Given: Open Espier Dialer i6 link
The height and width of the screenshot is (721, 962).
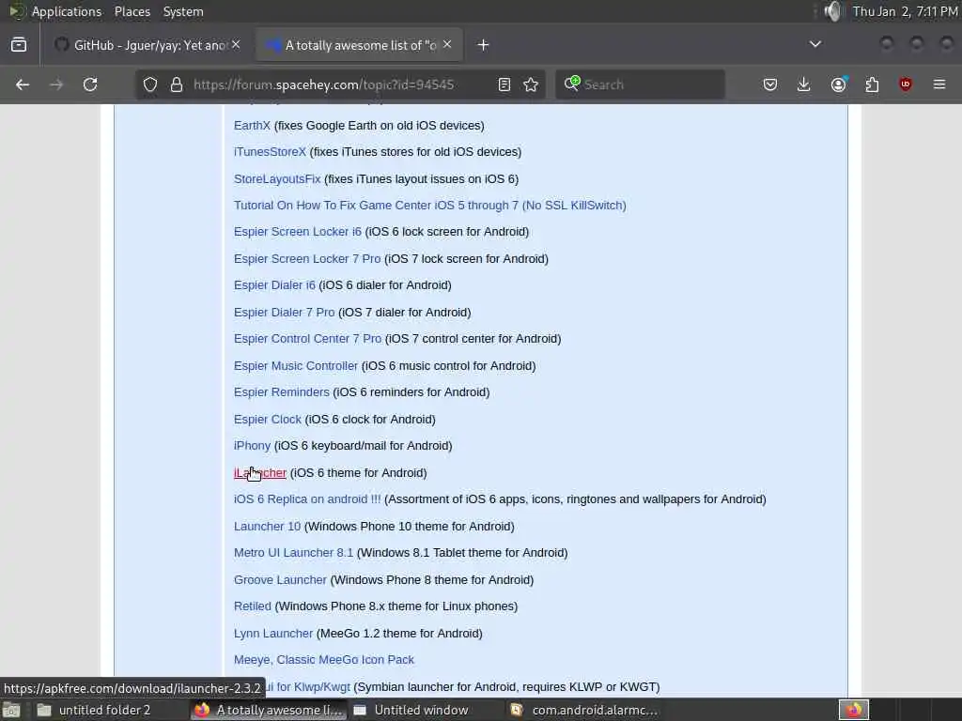Looking at the screenshot, I should click(x=274, y=285).
